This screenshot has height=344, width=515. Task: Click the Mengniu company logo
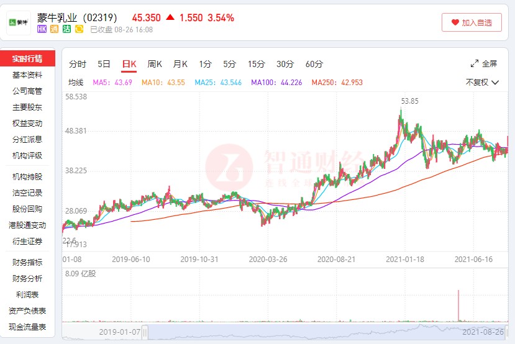[19, 22]
